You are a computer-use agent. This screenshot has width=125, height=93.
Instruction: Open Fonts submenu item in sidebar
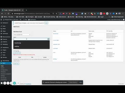click(2, 66)
